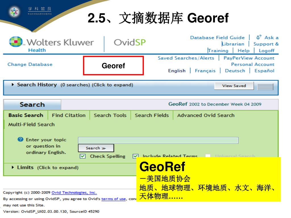
Task: Toggle the Universal Search checkbox
Action: (208, 156)
